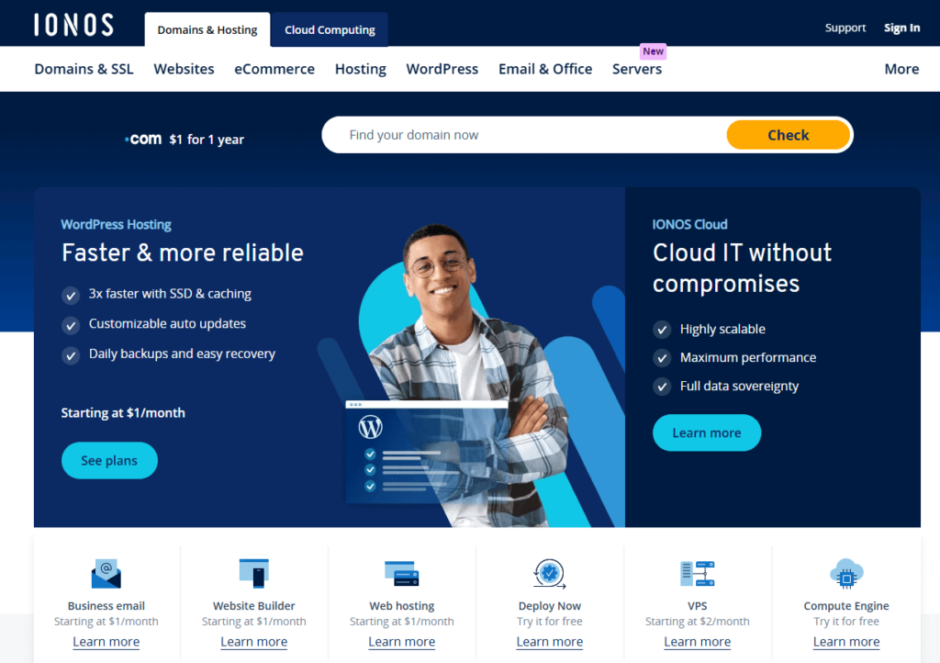
Task: Click checkmark beside Highly scalable
Action: tap(662, 330)
